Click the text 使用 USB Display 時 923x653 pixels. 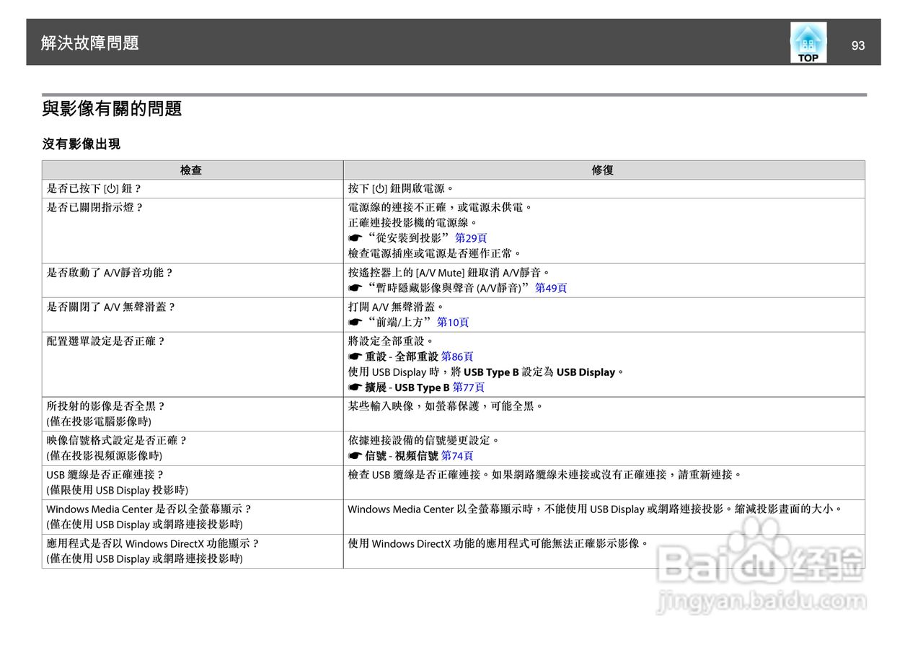(x=393, y=372)
